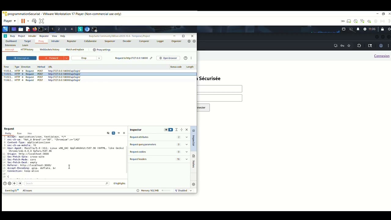Click in the request Search field
Viewport: 391px width, 220px height.
tap(66, 183)
